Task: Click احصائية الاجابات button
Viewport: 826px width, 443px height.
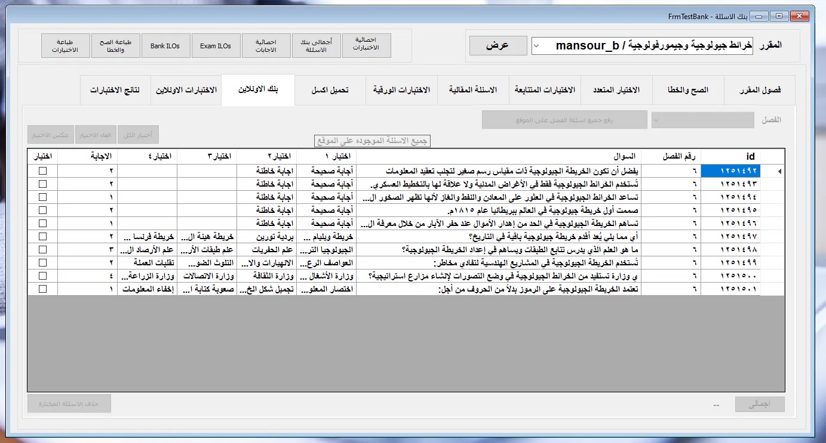Action: 266,46
